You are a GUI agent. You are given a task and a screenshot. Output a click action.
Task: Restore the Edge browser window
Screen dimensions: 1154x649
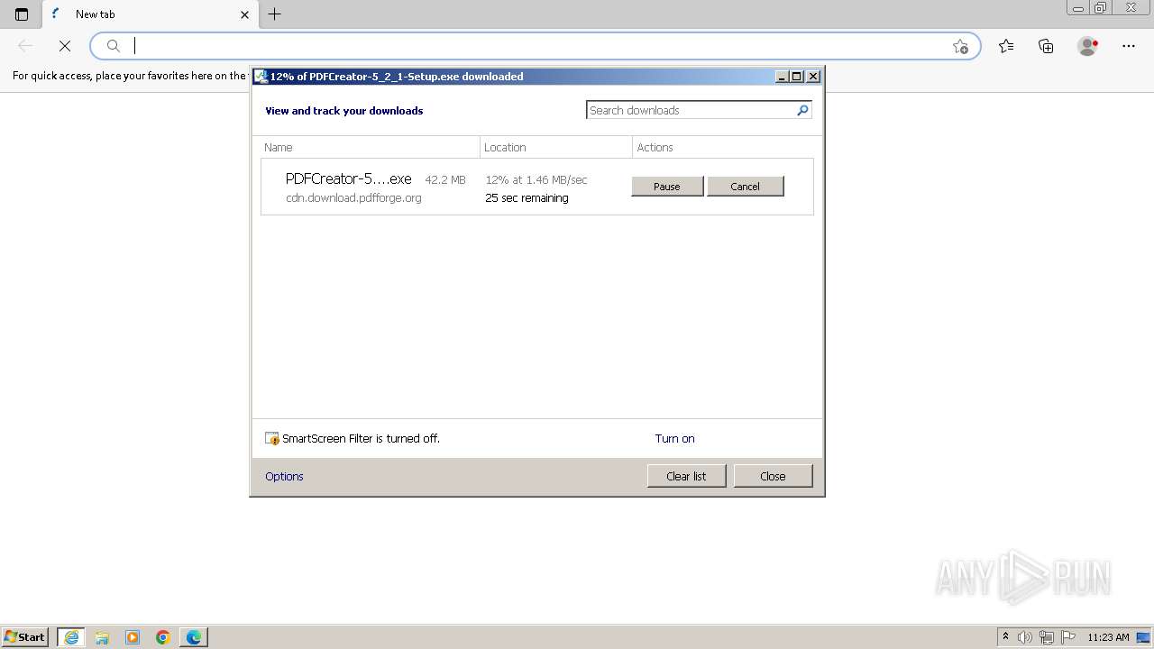pos(1100,7)
